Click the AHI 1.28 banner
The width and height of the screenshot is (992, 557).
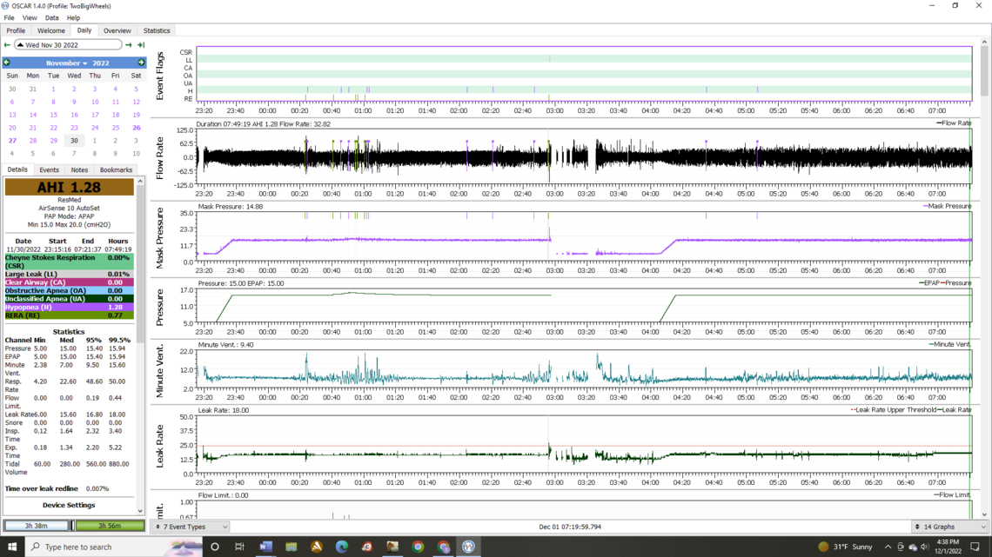tap(69, 187)
